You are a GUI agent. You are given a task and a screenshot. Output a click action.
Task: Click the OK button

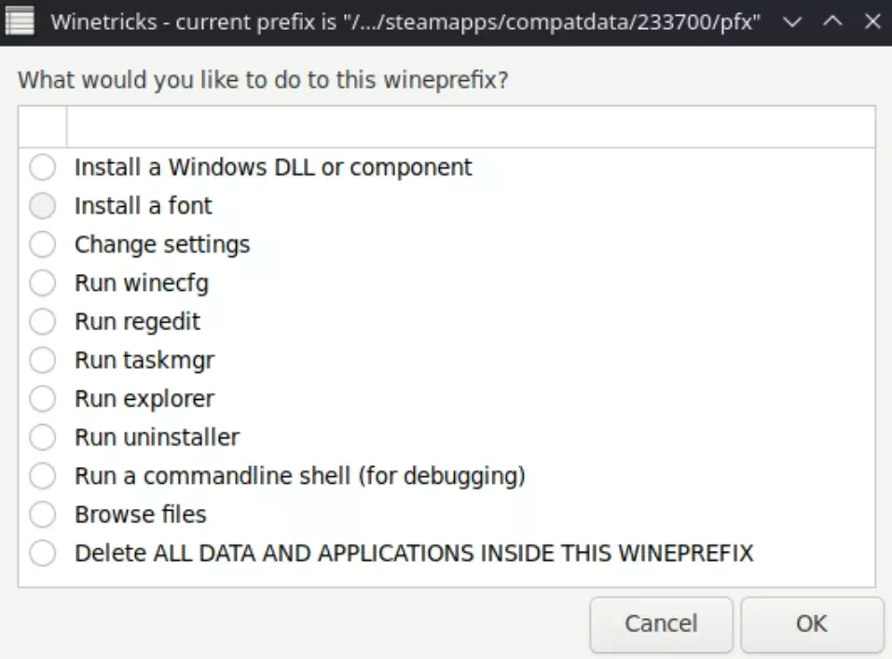[811, 624]
